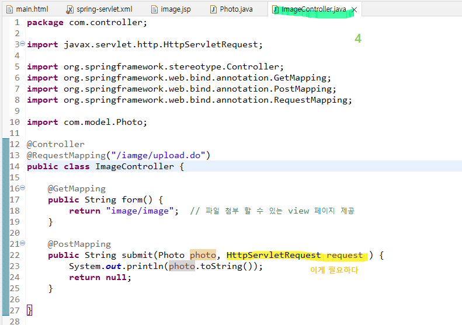462x325 pixels.
Task: Click the request parameter name on line 22
Action: [x=345, y=255]
